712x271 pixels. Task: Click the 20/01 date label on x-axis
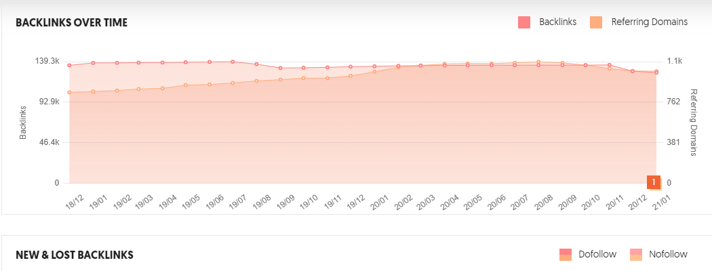[380, 201]
